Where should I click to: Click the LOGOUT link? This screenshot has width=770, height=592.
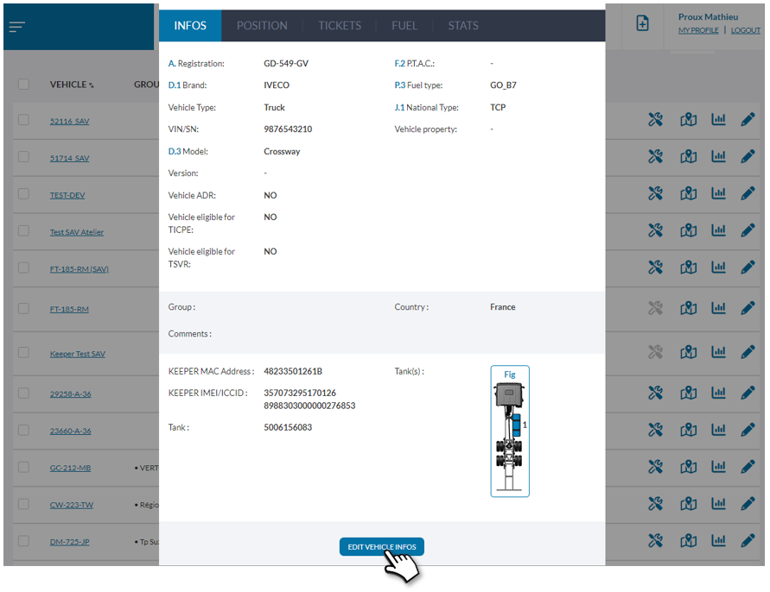pyautogui.click(x=745, y=30)
